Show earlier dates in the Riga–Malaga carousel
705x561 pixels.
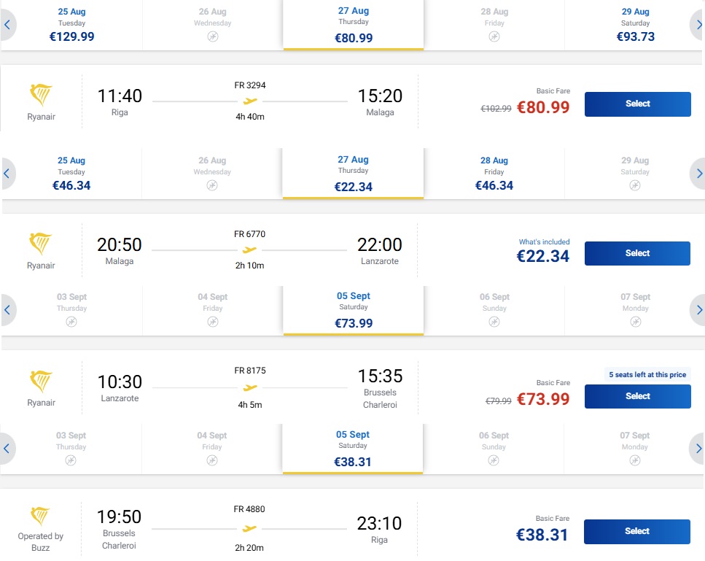click(7, 25)
